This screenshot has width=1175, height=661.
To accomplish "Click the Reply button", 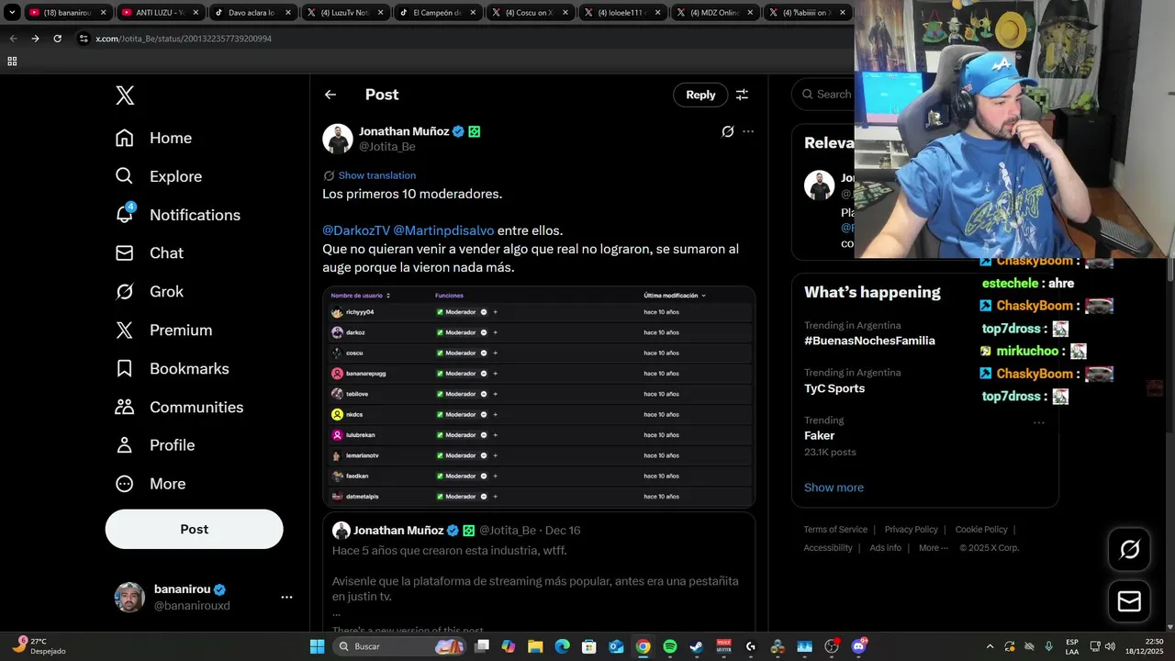I will [700, 95].
